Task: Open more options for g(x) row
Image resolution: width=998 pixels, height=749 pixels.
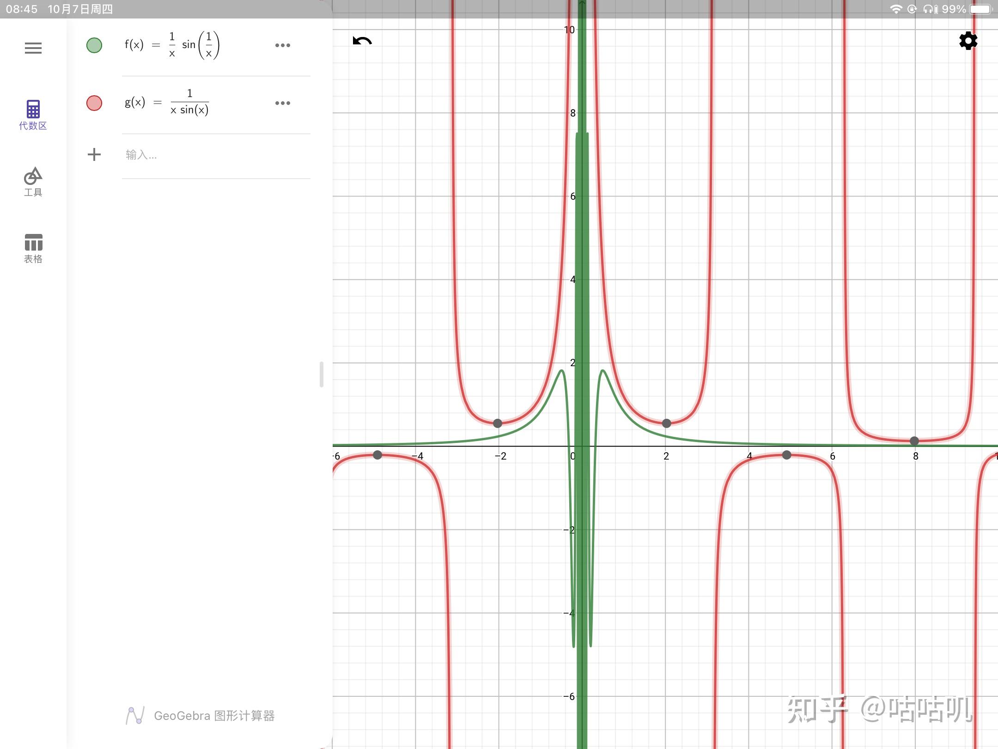Action: pyautogui.click(x=283, y=103)
